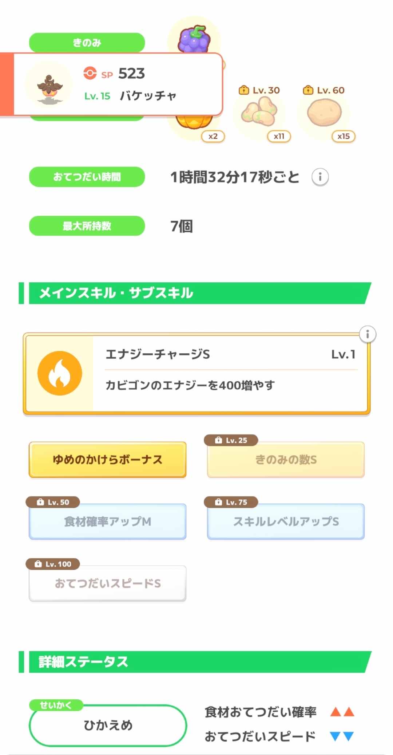This screenshot has width=393, height=755.
Task: Tap the locked スキルレベルアップS sub skill
Action: (286, 522)
